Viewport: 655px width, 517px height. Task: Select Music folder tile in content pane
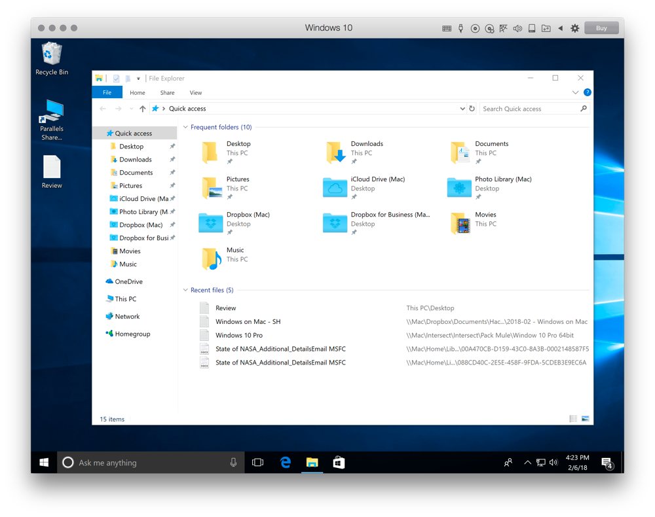(225, 258)
